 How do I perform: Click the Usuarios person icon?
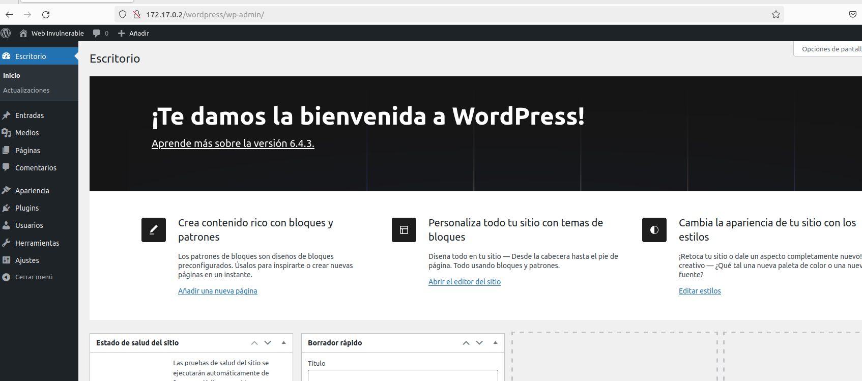[x=6, y=225]
